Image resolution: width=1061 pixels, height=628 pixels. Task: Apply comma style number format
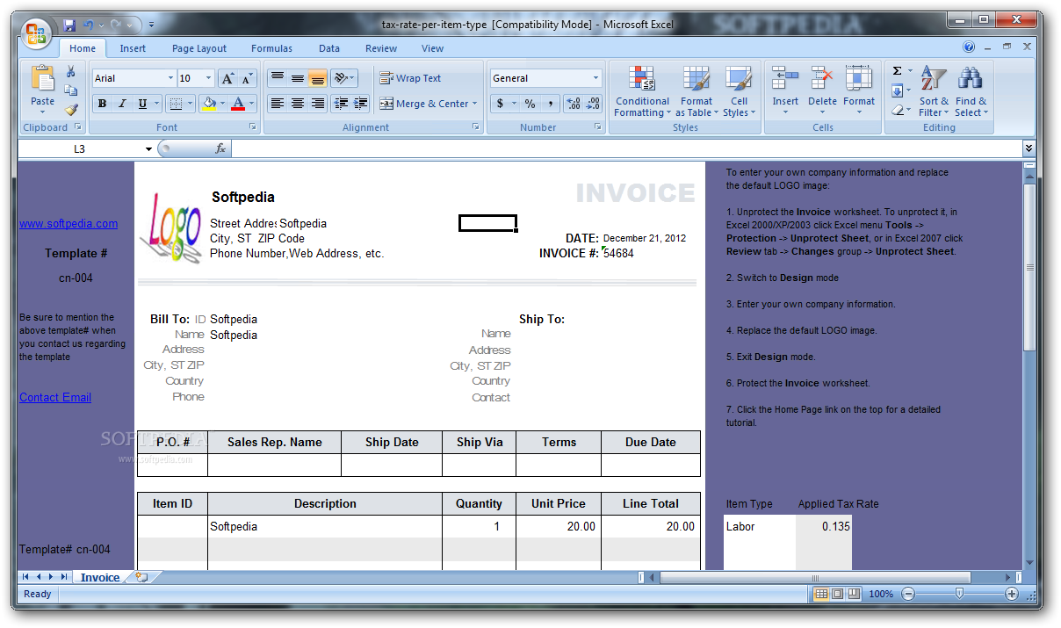(551, 104)
